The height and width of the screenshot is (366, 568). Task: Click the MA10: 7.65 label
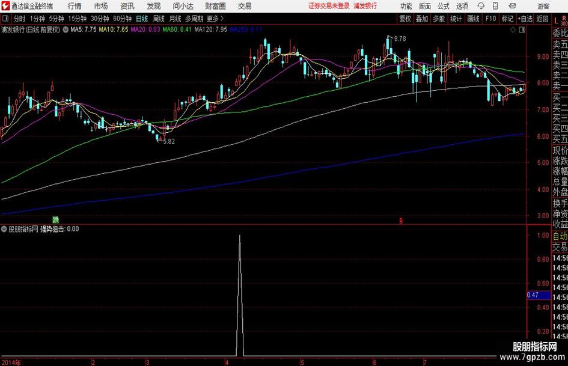pyautogui.click(x=114, y=29)
